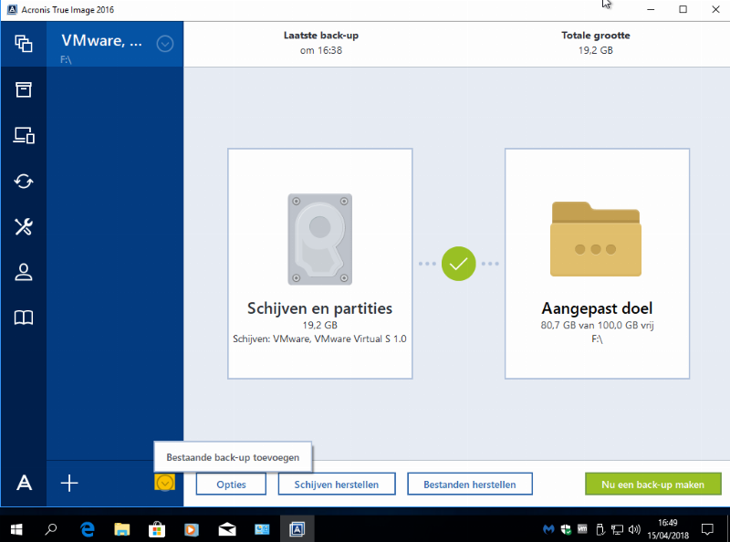The image size is (730, 542).
Task: Select 'Bestaande back-up toevoegen' menu entry
Action: [x=233, y=454]
